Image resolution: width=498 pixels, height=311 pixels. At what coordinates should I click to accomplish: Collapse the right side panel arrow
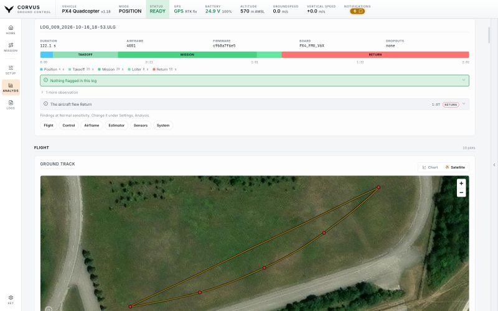[x=494, y=165]
